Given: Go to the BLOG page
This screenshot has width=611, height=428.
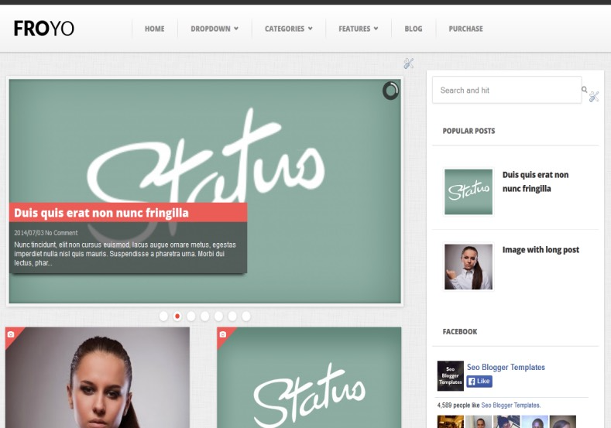Looking at the screenshot, I should point(414,29).
